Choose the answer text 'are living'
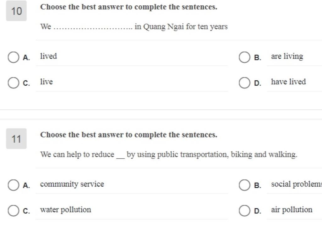The image size is (322, 227). tap(287, 56)
